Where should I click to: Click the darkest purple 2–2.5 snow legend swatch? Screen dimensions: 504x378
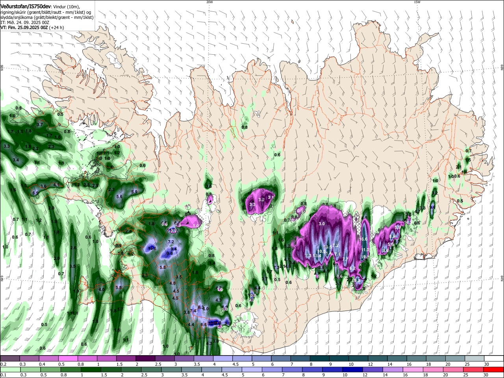[x=145, y=358]
